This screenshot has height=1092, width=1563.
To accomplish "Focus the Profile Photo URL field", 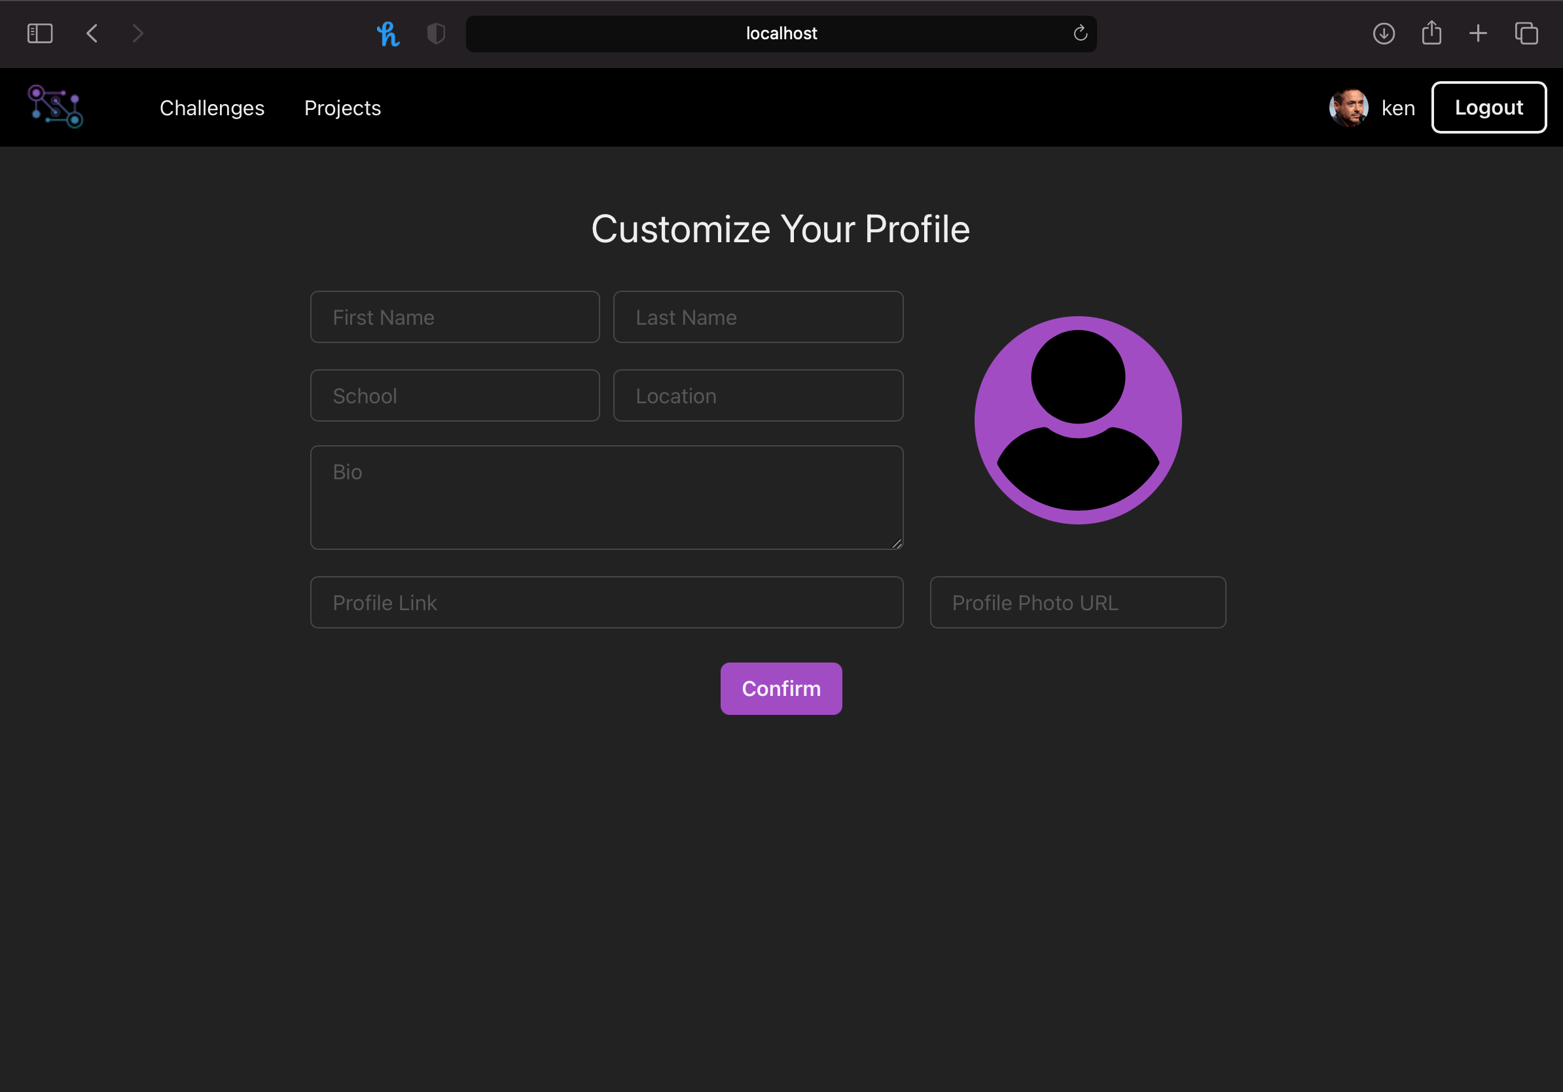I will (1077, 602).
